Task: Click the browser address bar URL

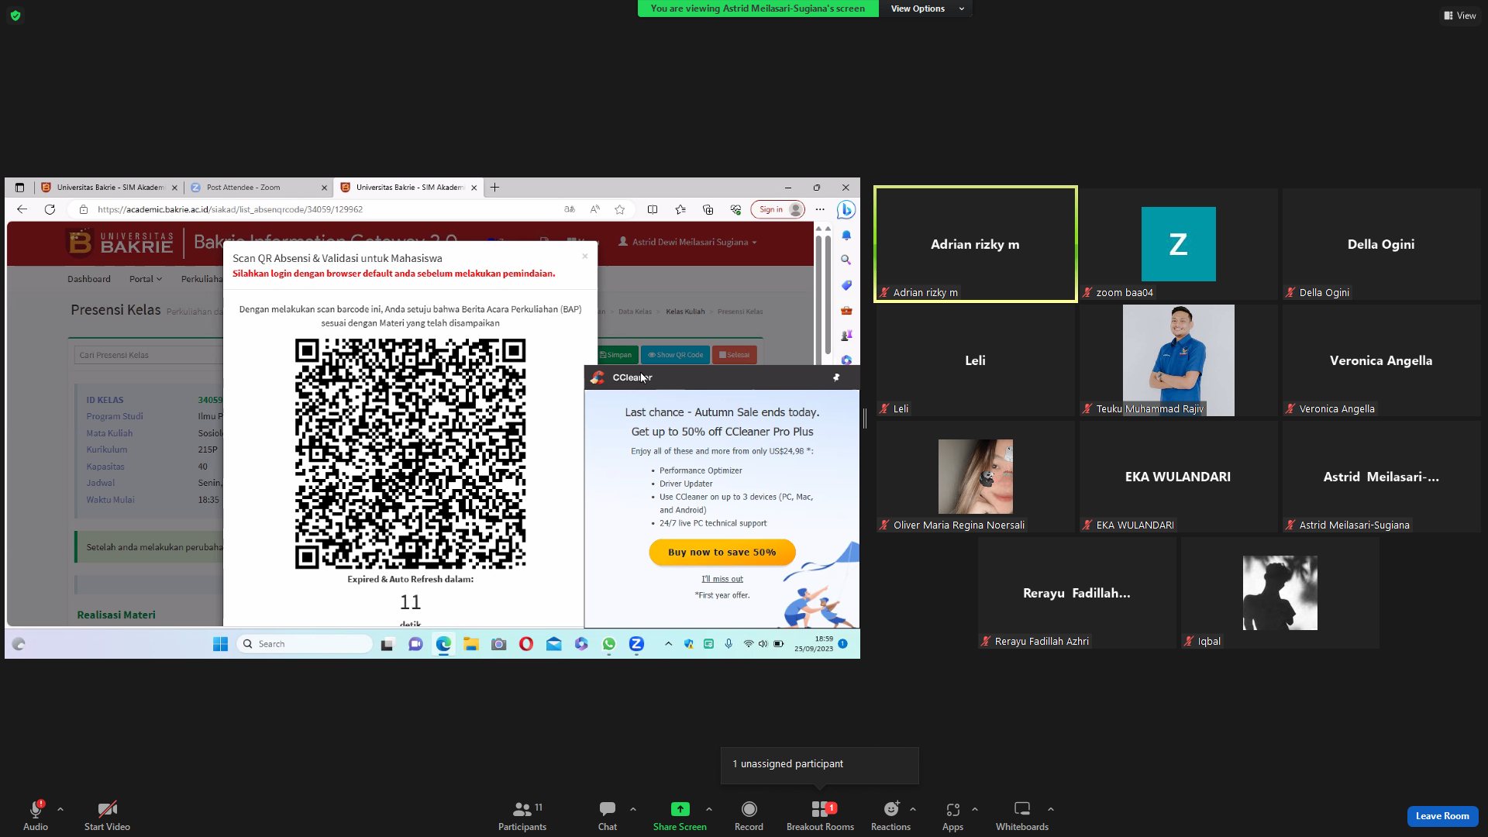Action: coord(230,209)
